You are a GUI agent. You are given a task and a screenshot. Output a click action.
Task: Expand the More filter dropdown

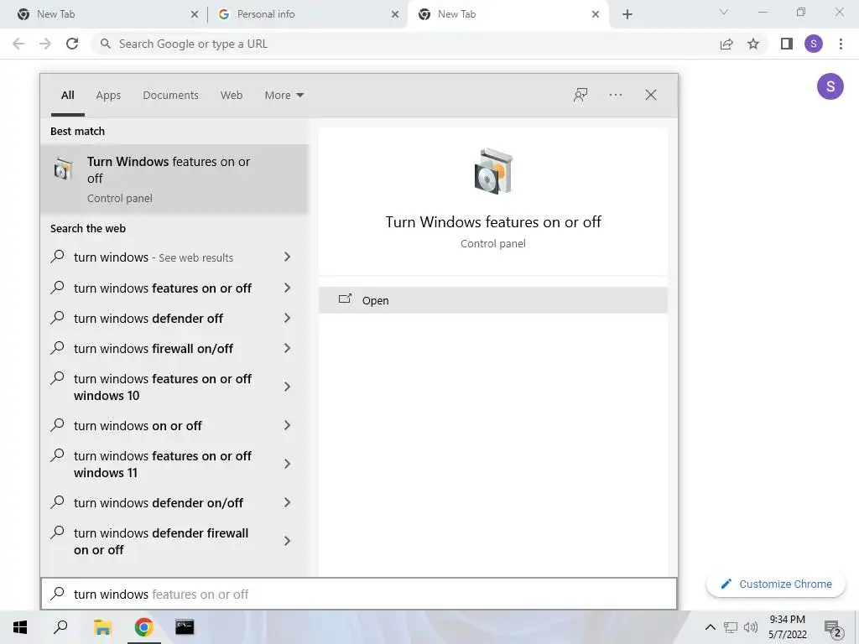tap(284, 96)
